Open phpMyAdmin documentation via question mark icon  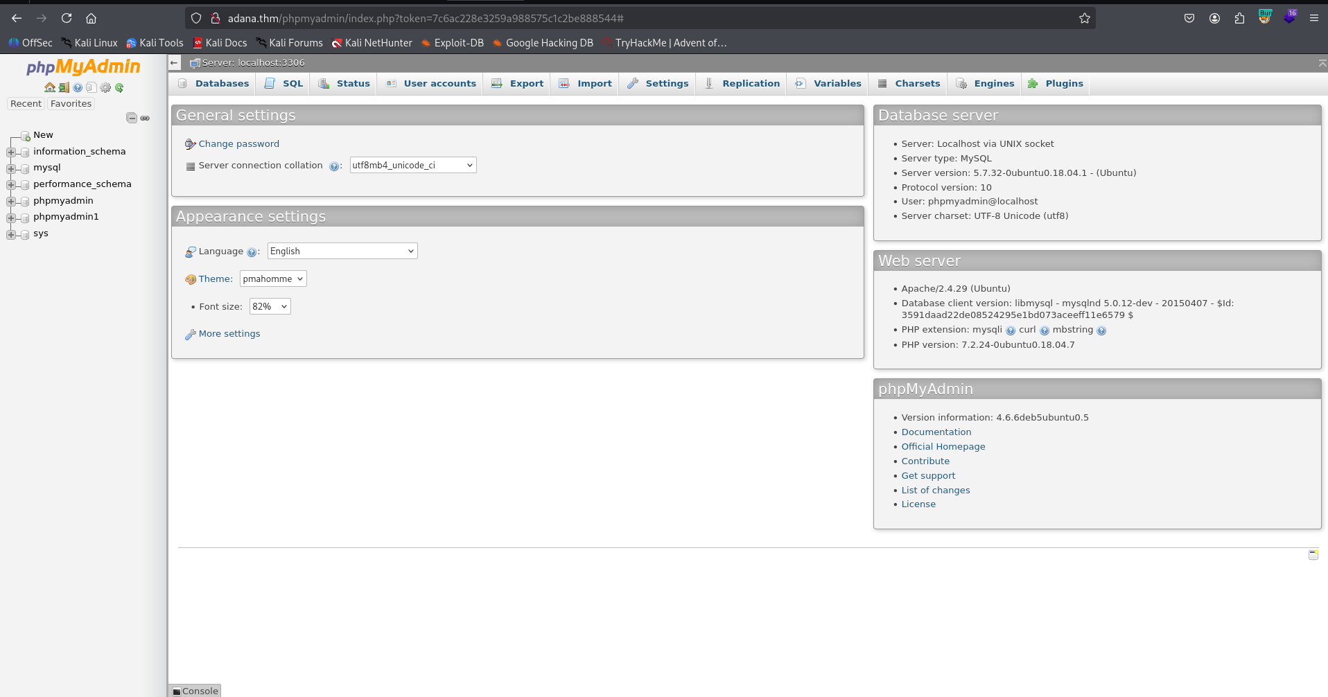(78, 87)
